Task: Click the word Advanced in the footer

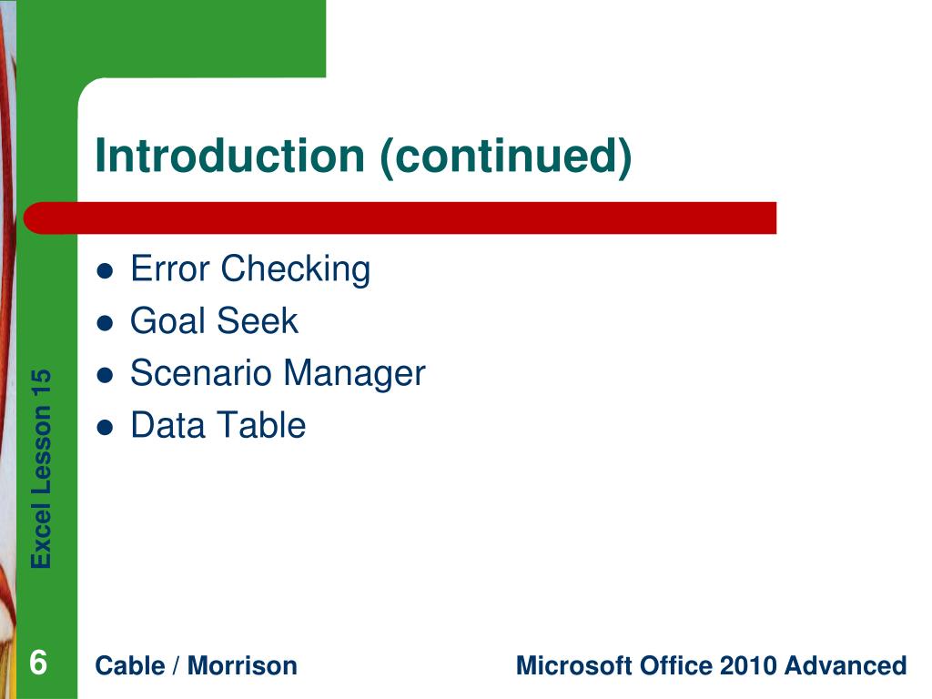Action: pos(846,665)
